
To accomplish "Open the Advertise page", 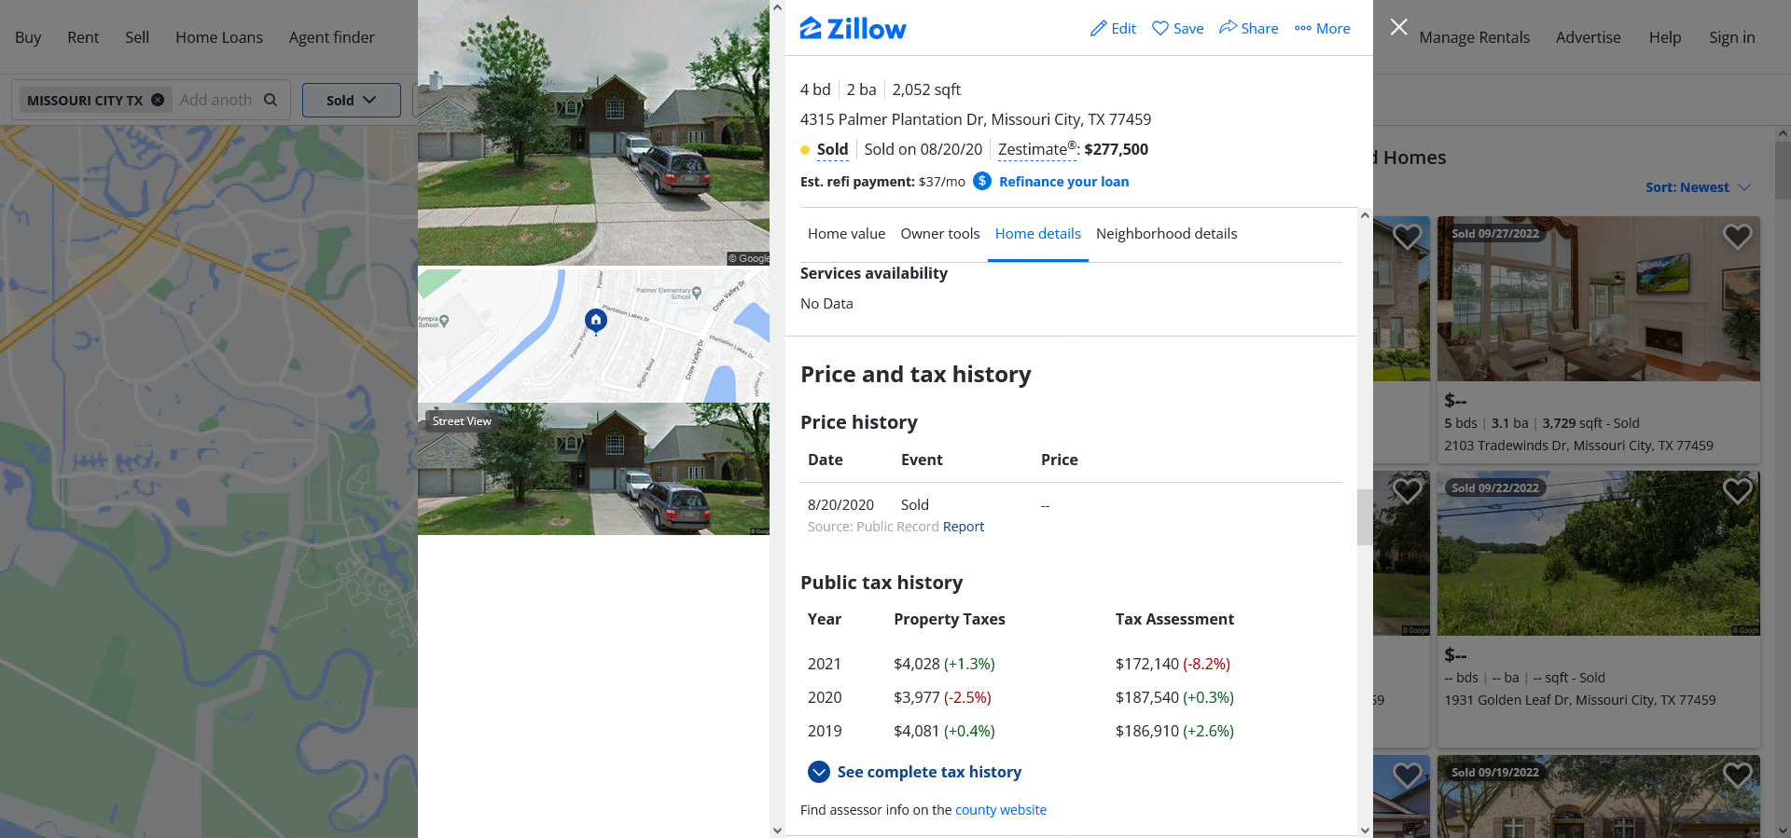I will coord(1588,37).
